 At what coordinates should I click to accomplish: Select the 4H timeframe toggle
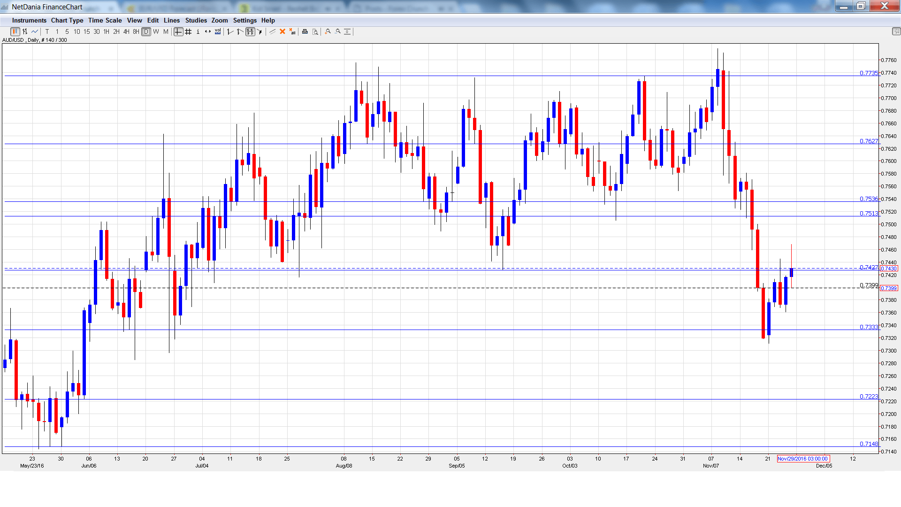point(125,31)
